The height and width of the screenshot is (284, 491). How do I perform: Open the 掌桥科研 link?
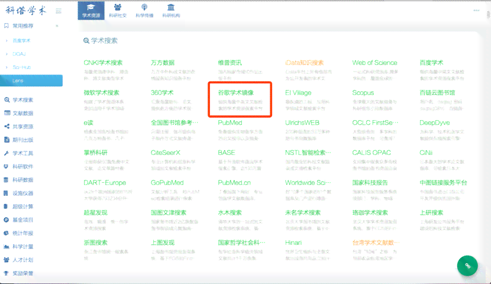point(95,153)
